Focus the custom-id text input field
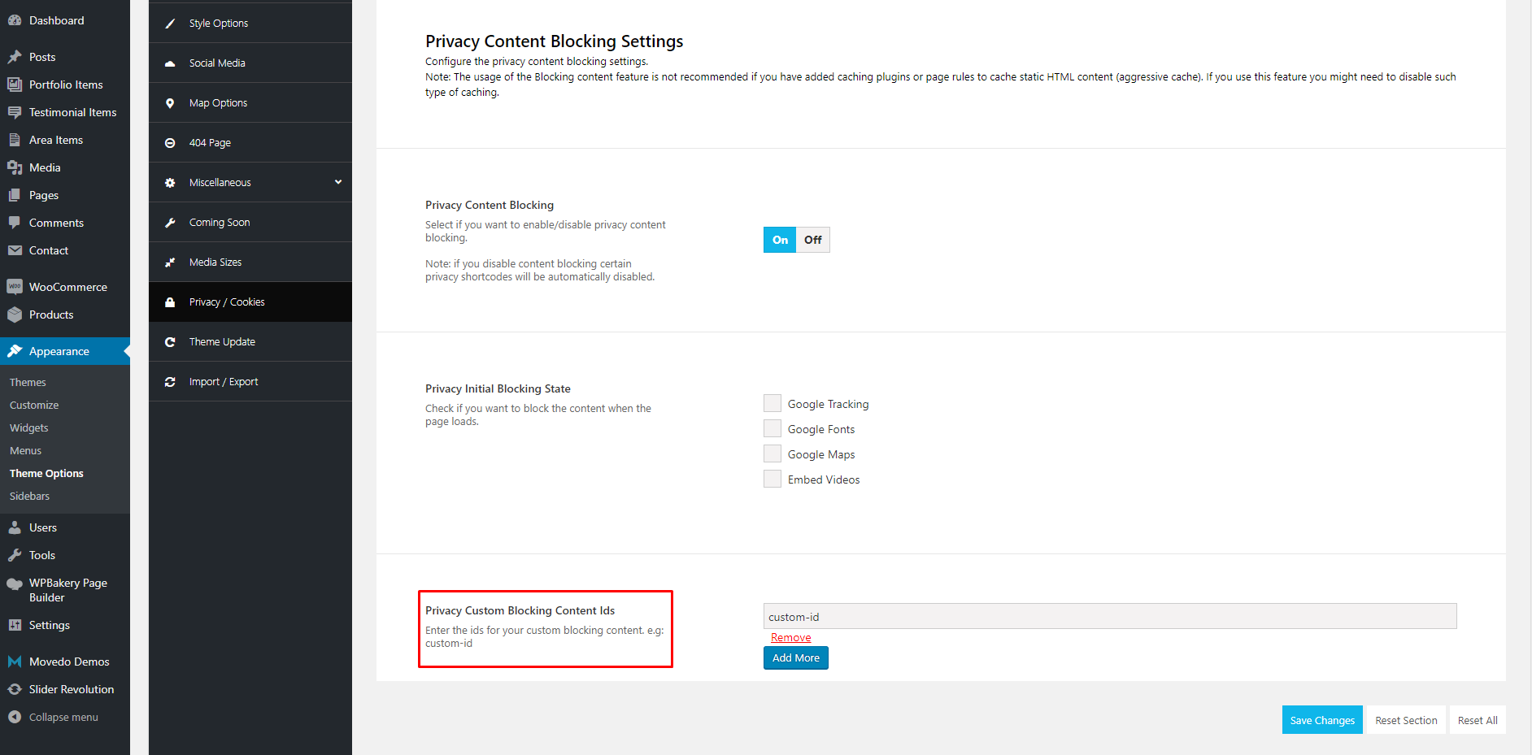 (1109, 617)
